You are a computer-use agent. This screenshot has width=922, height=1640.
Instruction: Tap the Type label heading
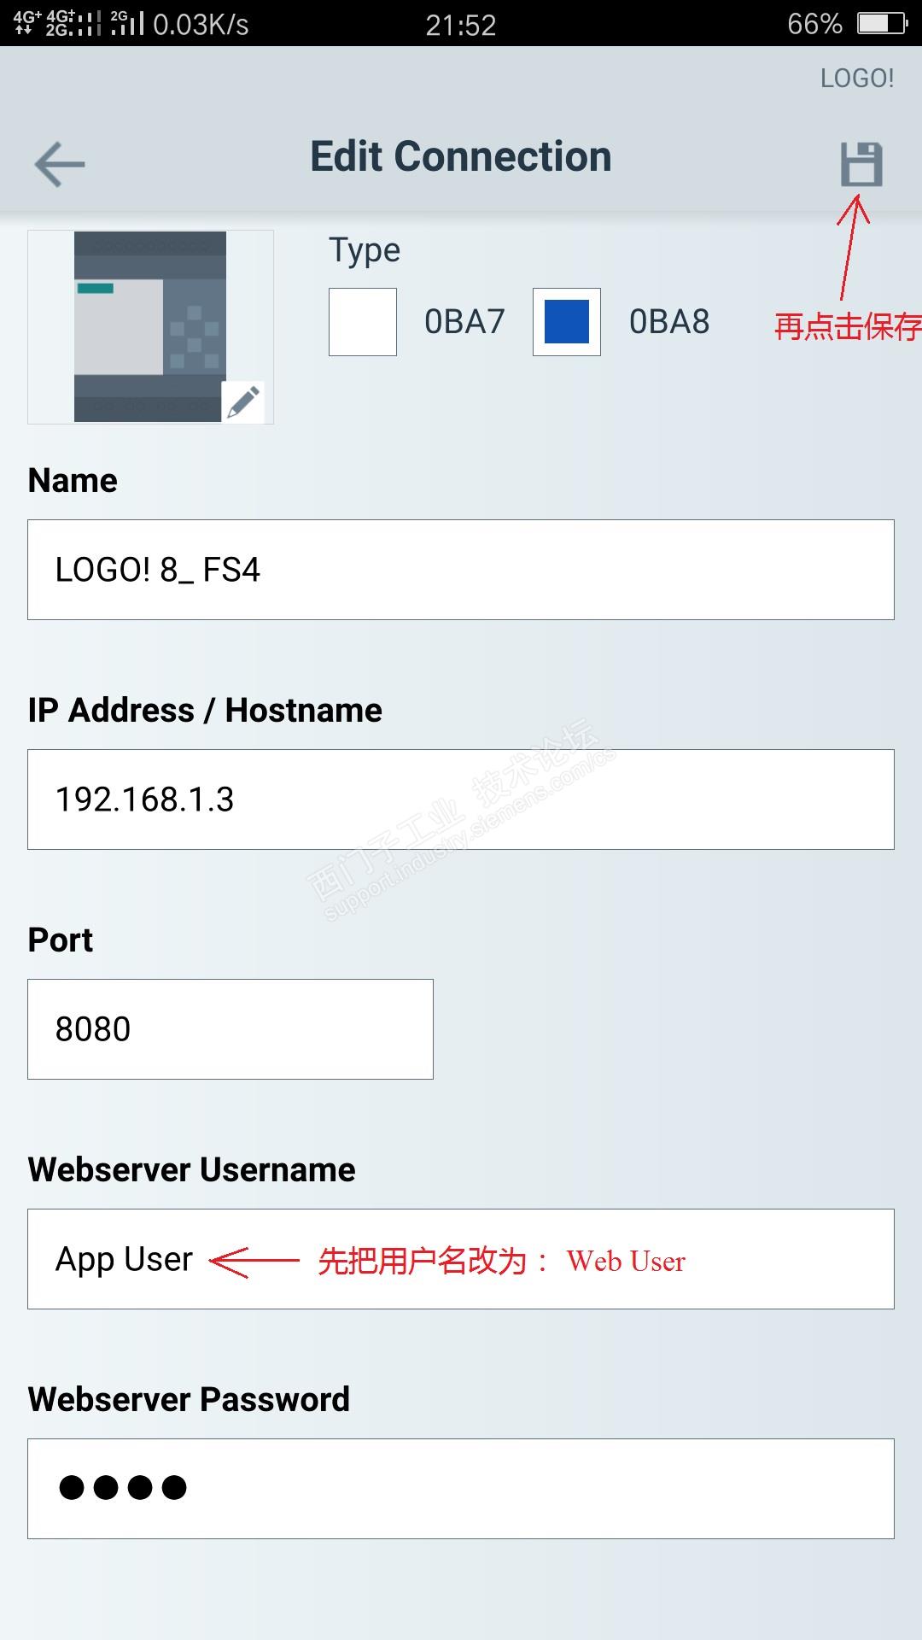point(365,252)
